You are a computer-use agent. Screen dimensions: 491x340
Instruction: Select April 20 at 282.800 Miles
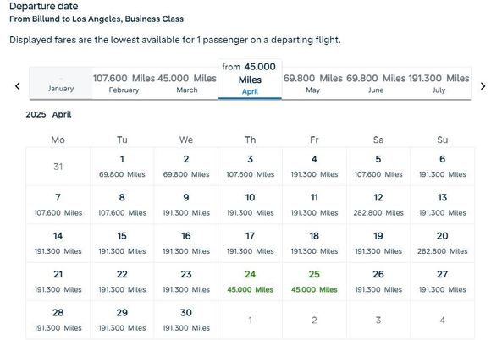click(x=442, y=244)
